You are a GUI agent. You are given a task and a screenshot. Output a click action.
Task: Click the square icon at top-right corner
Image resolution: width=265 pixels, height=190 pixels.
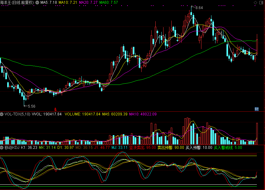262,2
